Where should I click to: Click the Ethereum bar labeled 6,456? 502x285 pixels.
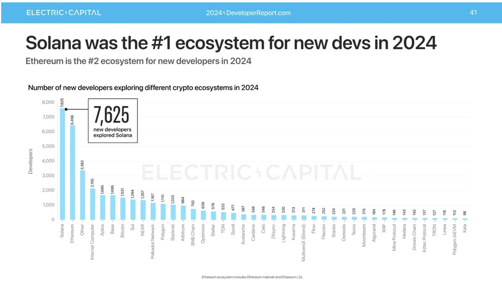[72, 173]
